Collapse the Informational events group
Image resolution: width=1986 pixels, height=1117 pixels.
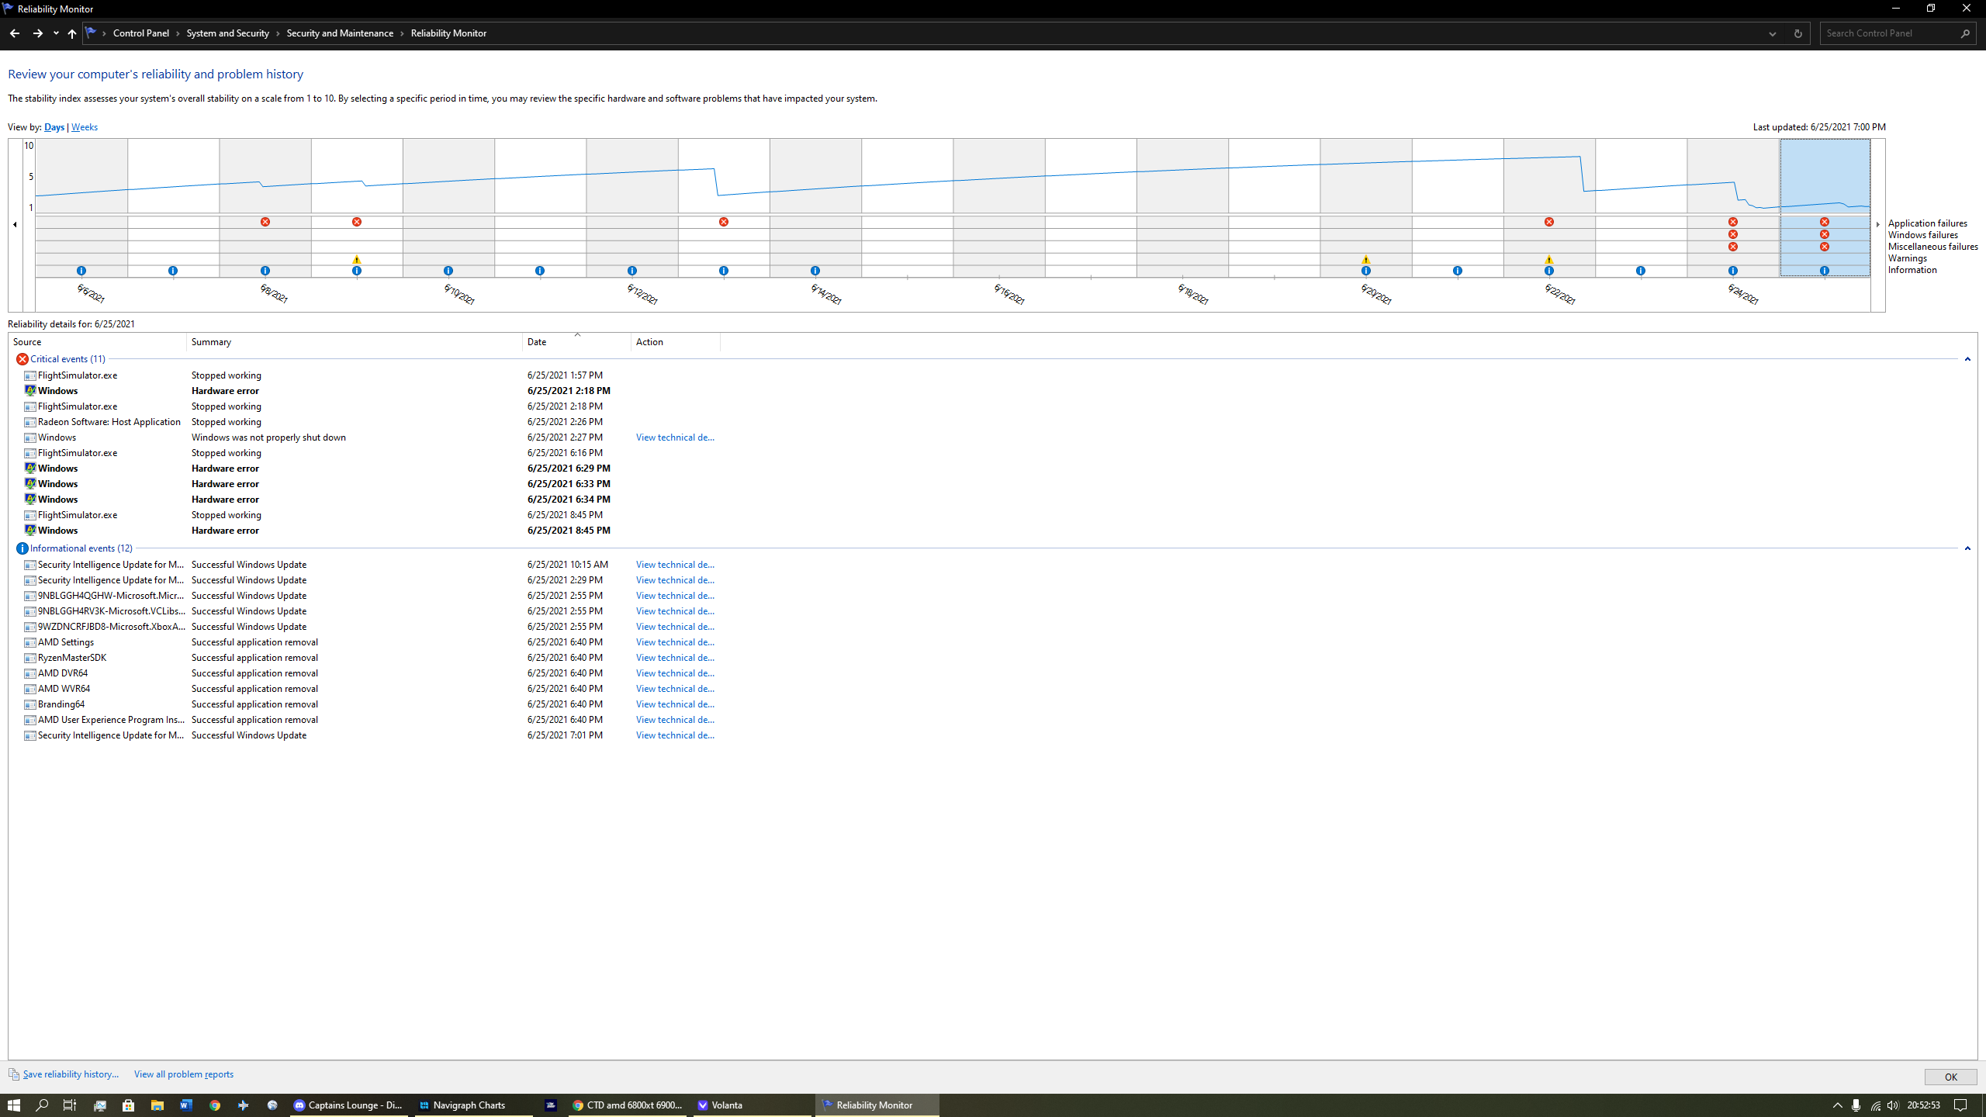[1967, 548]
